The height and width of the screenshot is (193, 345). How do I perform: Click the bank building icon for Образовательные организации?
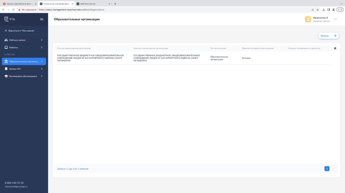[6, 61]
